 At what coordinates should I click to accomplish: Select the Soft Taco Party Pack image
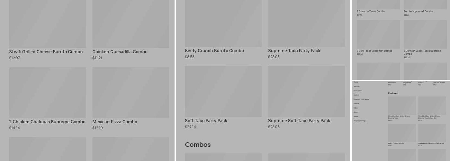coord(223,91)
